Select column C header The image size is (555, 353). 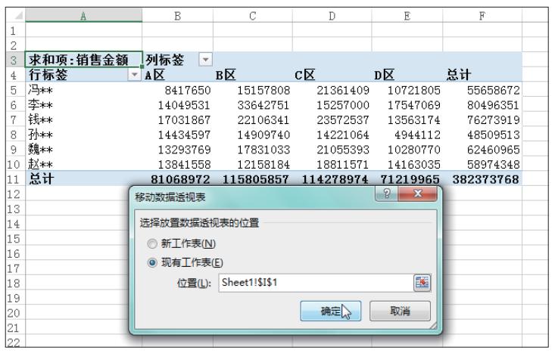(253, 16)
